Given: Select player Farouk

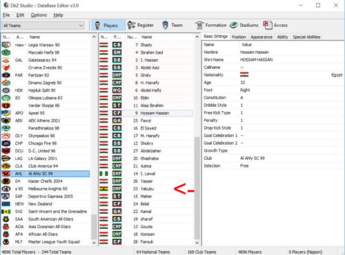Looking at the screenshot, I should click(146, 242).
